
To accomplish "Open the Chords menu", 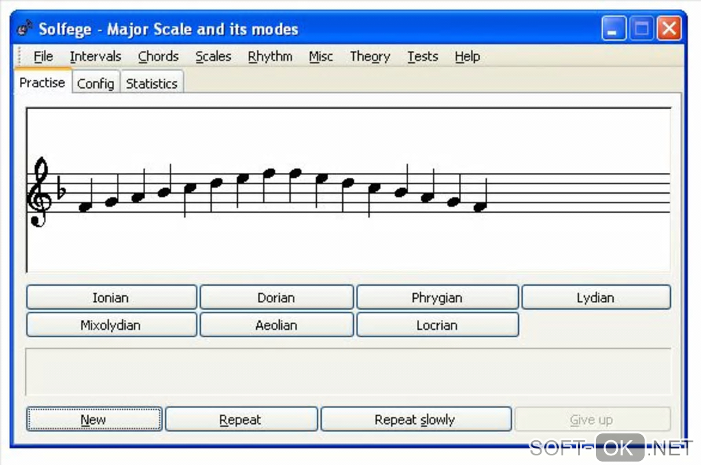I will point(158,57).
